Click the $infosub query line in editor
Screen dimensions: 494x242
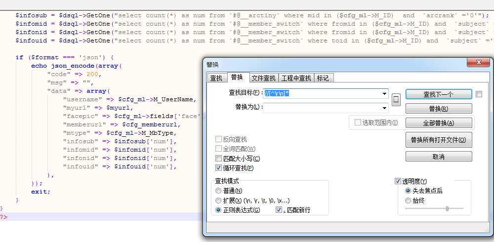point(252,15)
